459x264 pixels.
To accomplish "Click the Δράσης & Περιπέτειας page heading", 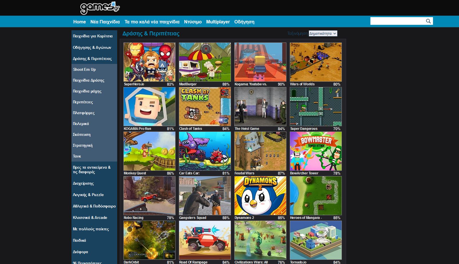I will 151,33.
